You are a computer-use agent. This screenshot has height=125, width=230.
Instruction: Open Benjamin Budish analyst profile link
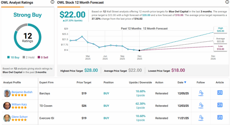click(22, 92)
